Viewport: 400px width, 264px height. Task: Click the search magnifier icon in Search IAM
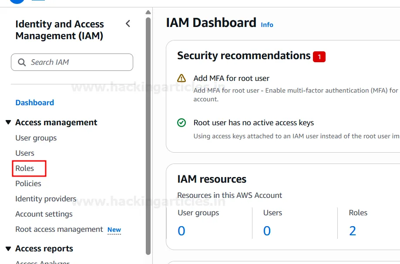pyautogui.click(x=22, y=62)
